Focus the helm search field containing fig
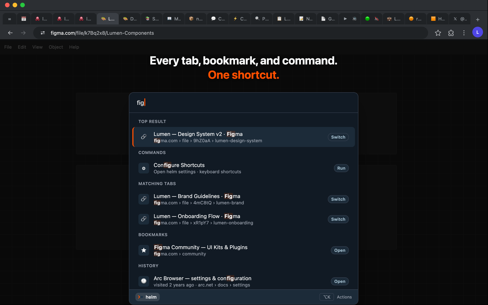488x305 pixels. [243, 103]
